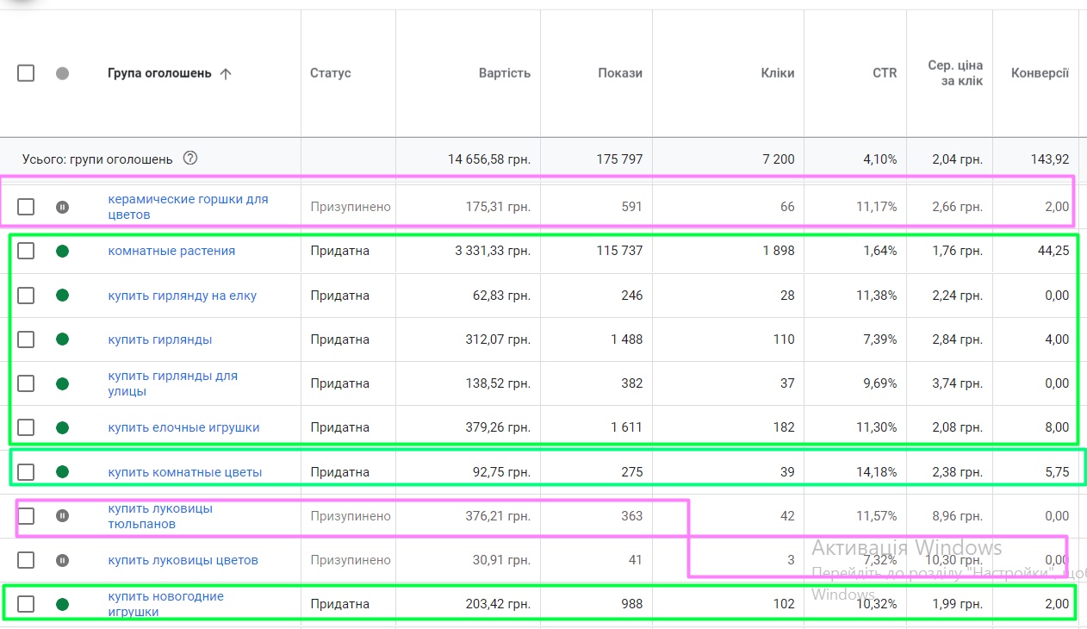Viewport: 1087px width, 629px height.
Task: Tick the select-all checkbox in the header
Action: [26, 73]
